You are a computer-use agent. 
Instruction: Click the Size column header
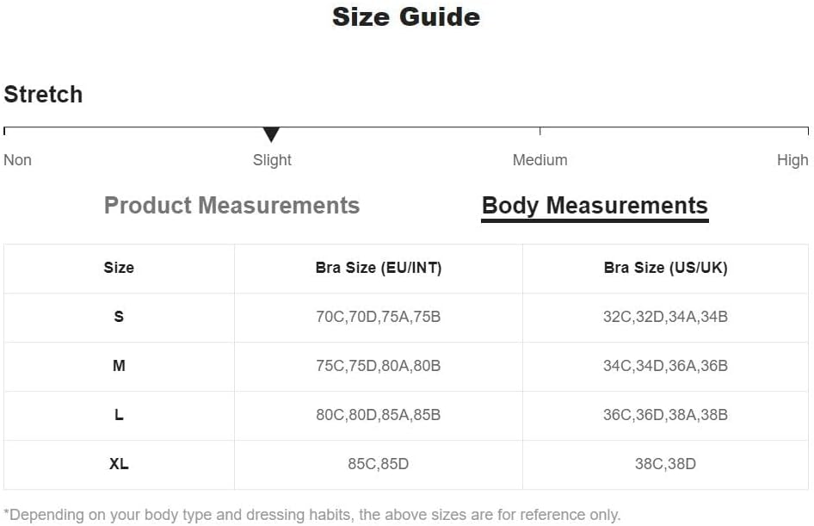point(119,268)
